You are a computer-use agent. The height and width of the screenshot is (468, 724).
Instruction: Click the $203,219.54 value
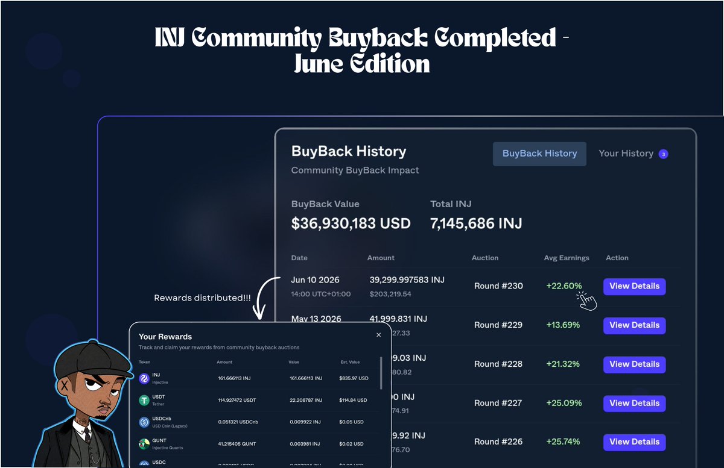(x=390, y=295)
